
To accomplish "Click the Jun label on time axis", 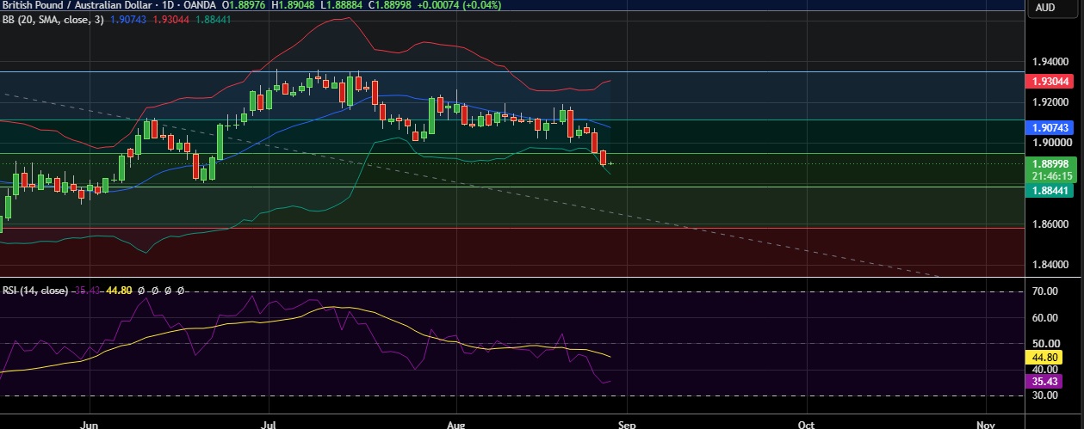I will [x=88, y=424].
